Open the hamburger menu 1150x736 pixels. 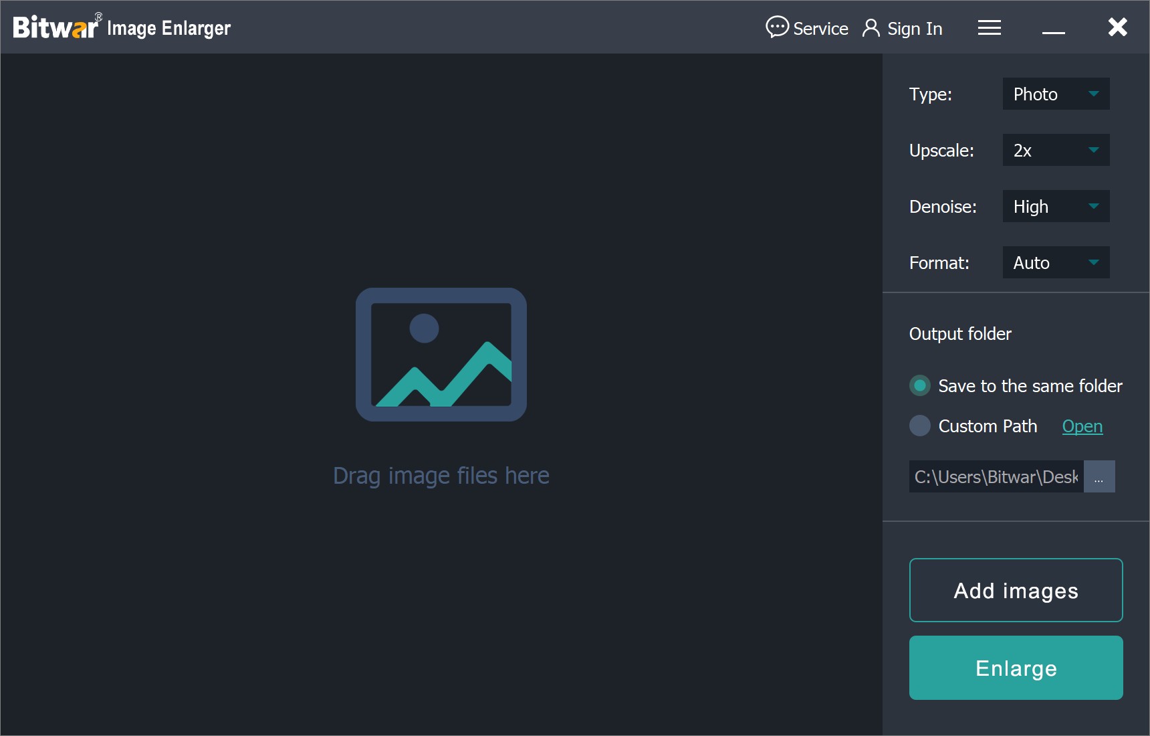pos(989,28)
